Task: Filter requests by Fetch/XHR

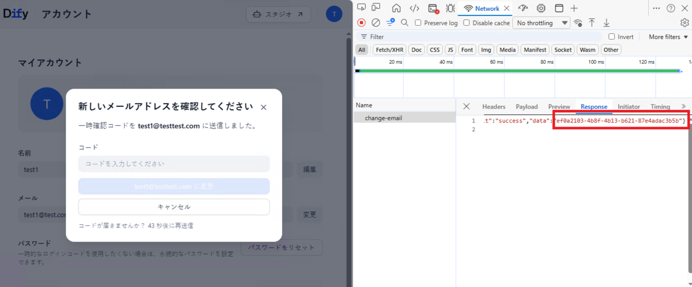Action: 390,50
